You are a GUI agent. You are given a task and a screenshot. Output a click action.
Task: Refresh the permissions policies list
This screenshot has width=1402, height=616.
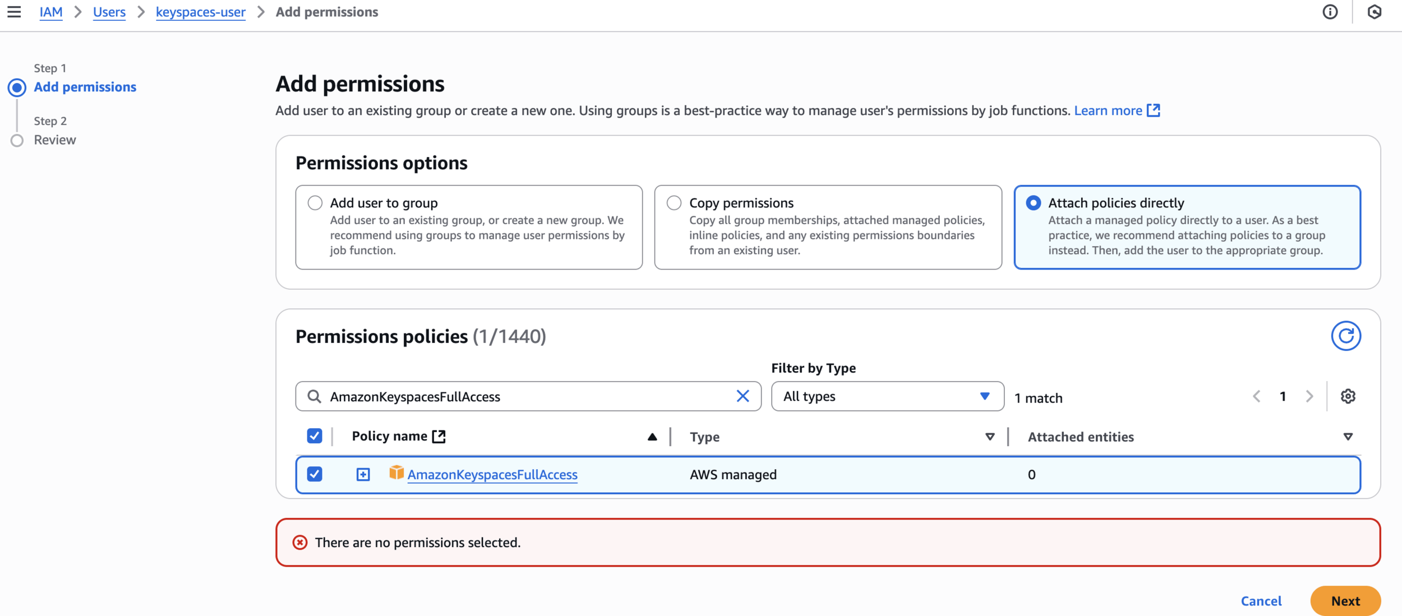tap(1345, 336)
